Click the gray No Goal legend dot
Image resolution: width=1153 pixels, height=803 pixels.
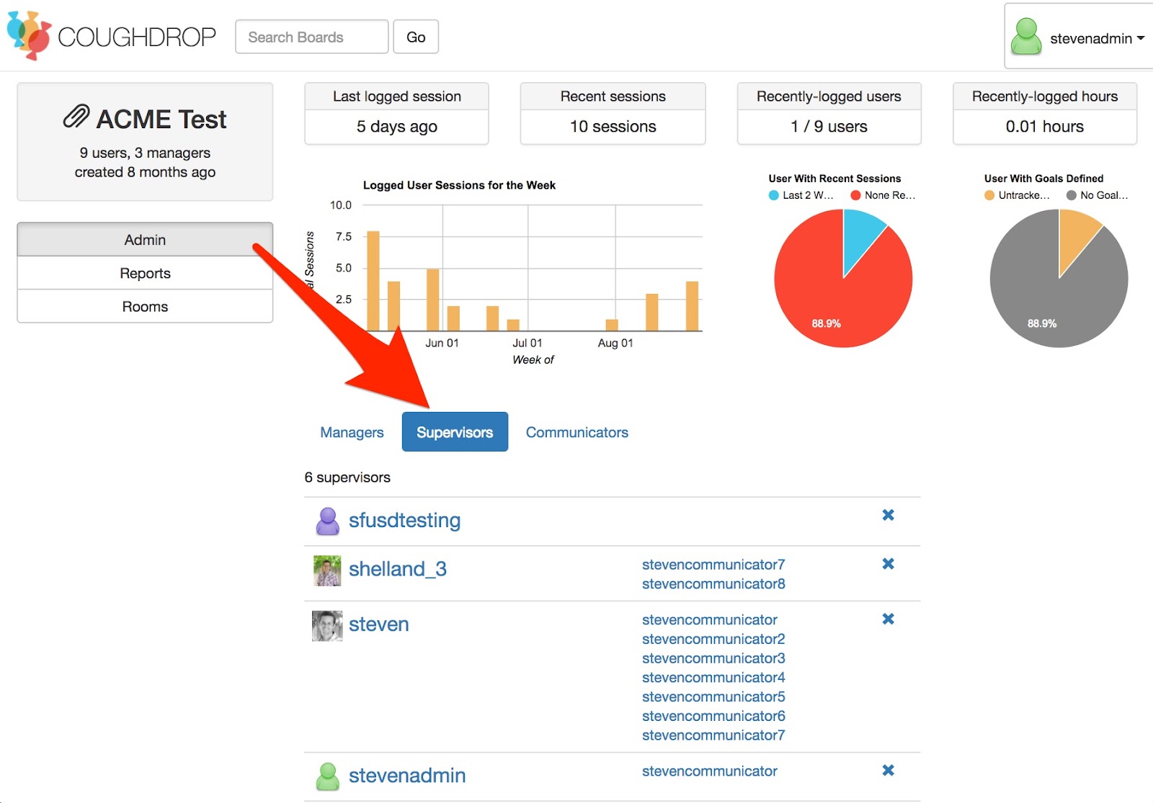click(x=1072, y=195)
